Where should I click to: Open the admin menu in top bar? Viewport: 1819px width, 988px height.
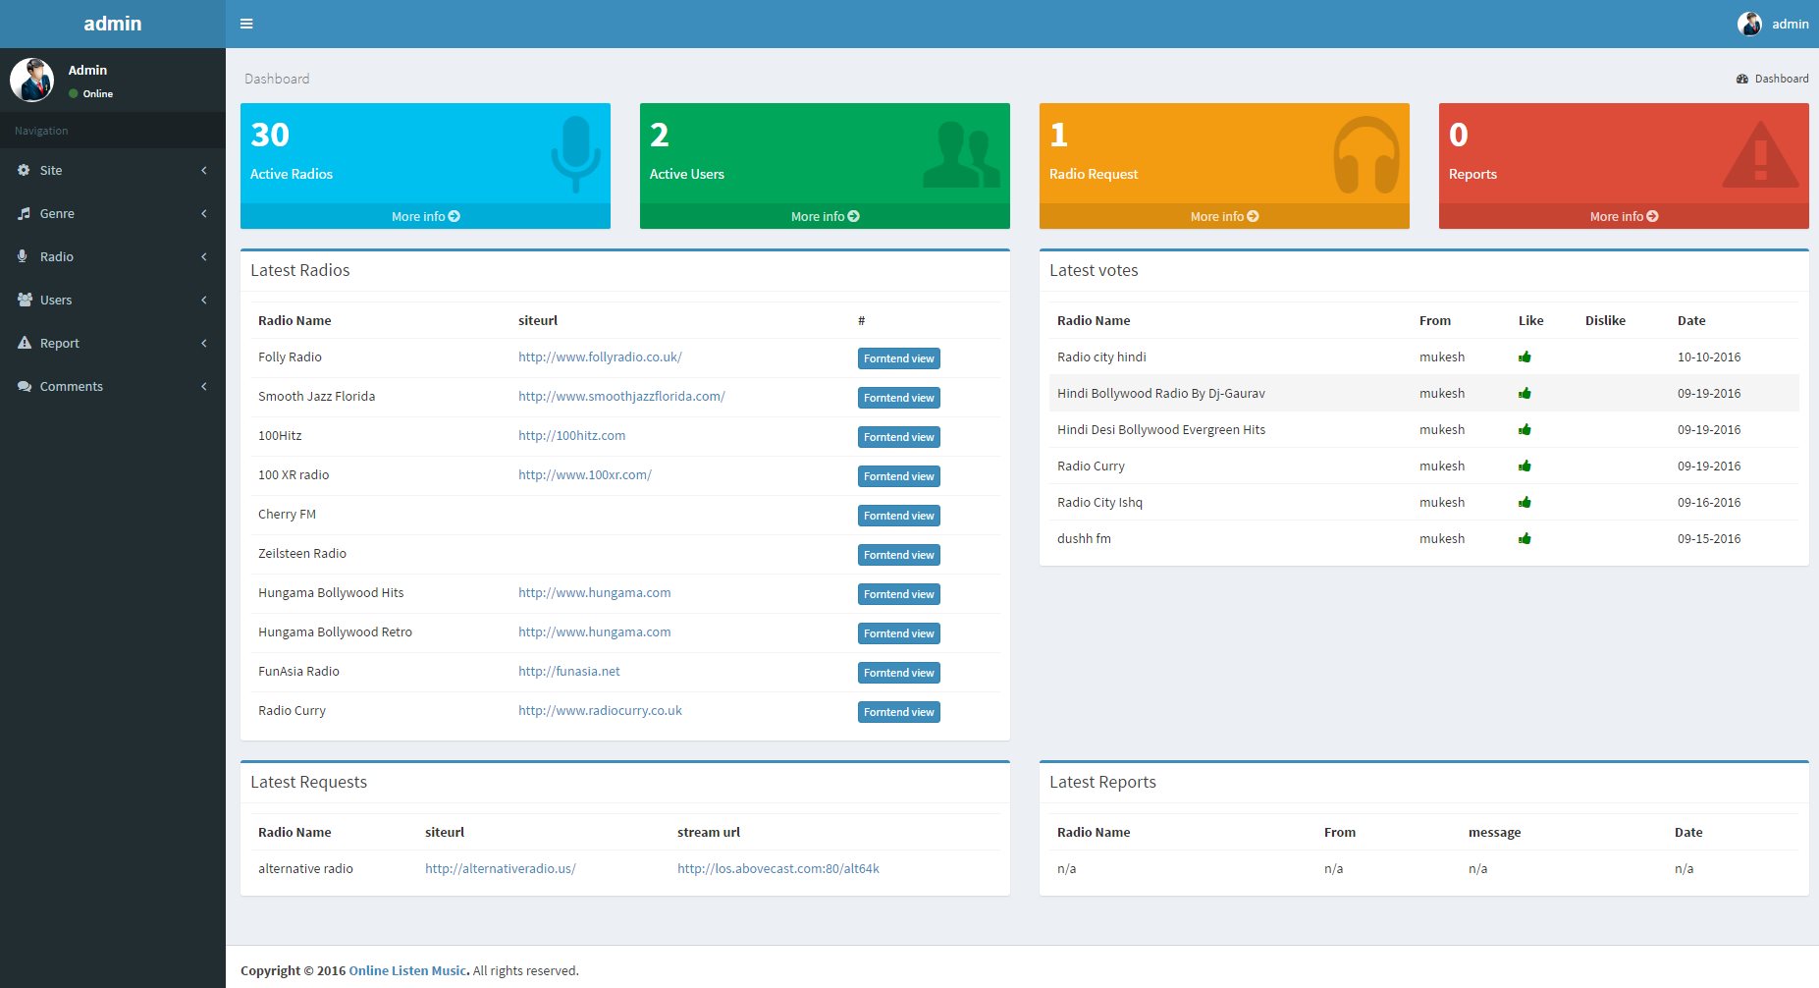pos(1773,24)
